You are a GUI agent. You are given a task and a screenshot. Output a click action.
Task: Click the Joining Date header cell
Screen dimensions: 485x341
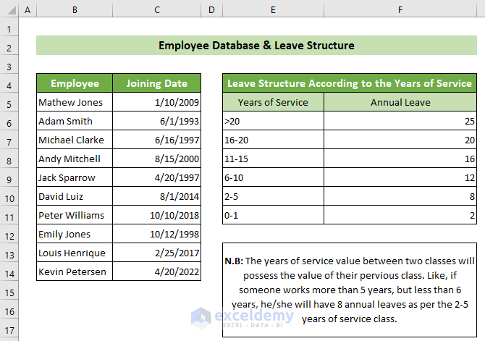click(x=157, y=83)
